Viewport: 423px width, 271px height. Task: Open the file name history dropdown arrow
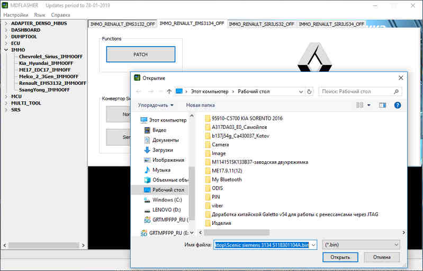313,245
